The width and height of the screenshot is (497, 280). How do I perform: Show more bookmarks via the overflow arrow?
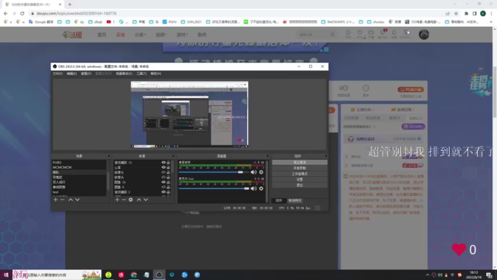click(x=491, y=22)
